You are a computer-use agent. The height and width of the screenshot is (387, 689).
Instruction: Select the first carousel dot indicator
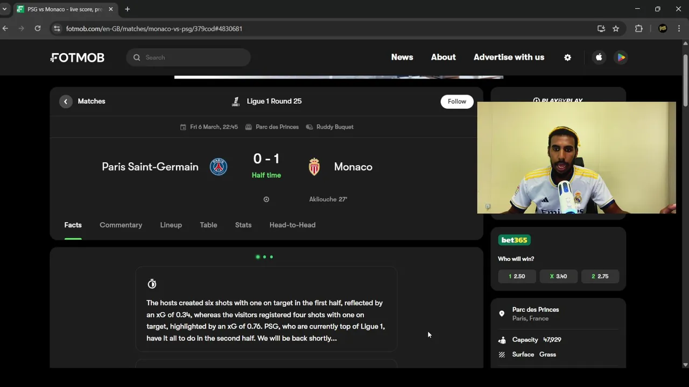(x=258, y=257)
